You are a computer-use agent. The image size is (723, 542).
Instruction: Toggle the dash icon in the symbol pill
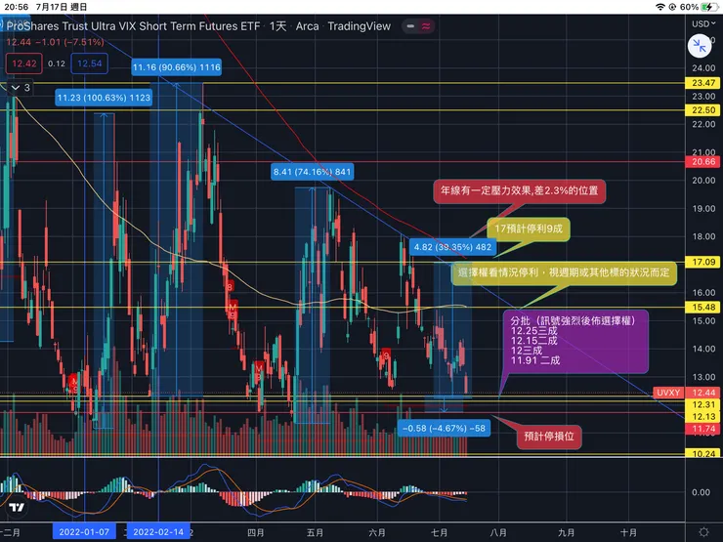(x=410, y=26)
